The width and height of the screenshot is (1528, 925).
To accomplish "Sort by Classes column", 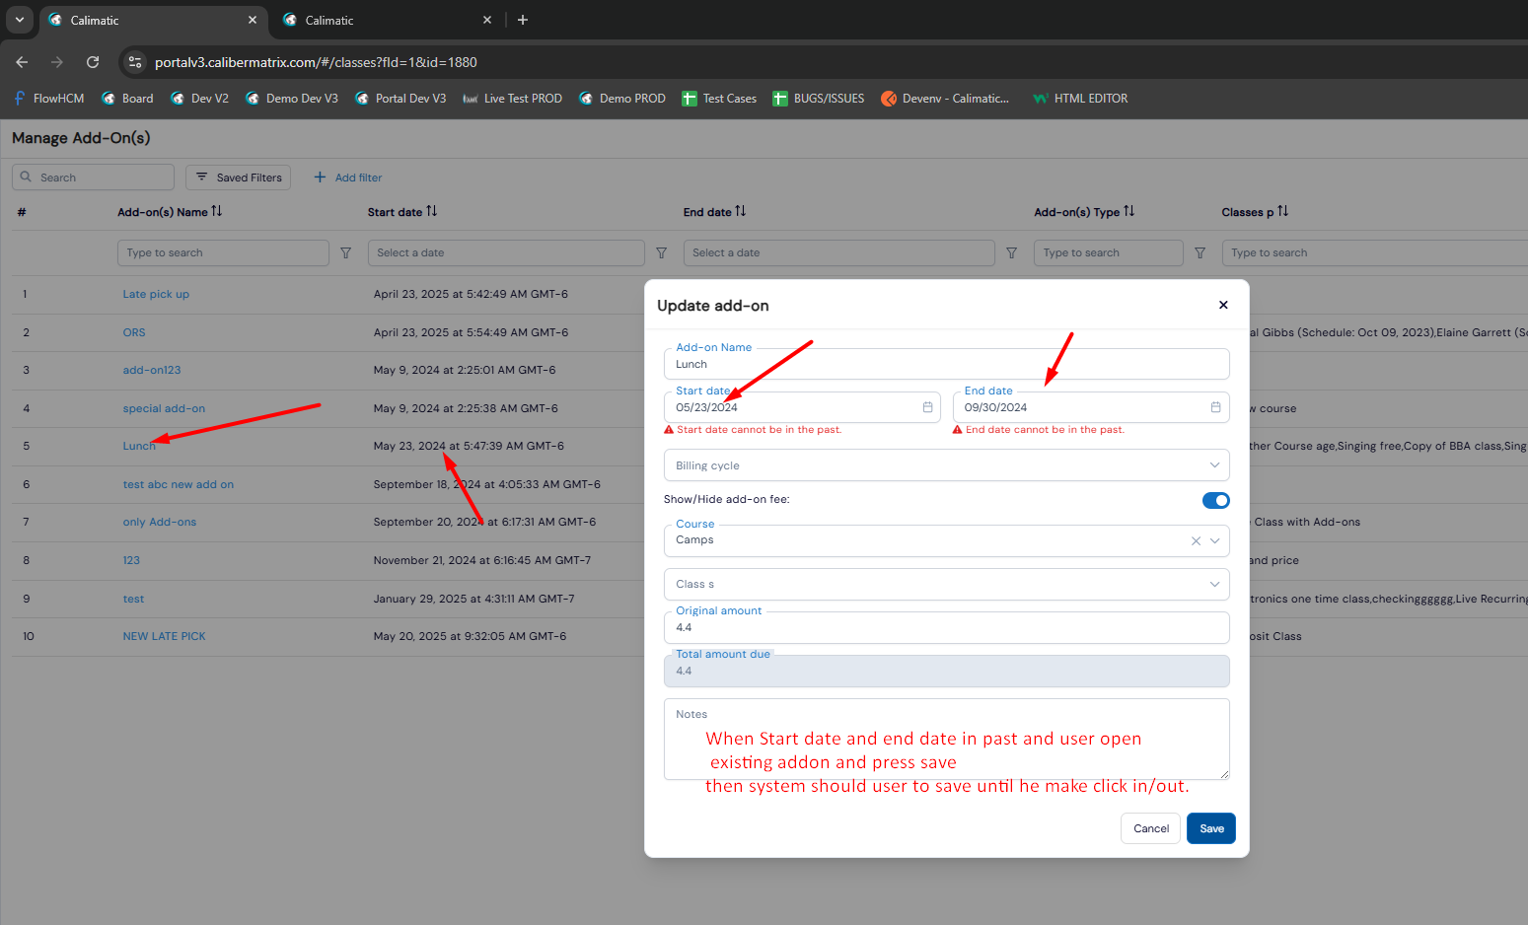I will (1282, 211).
